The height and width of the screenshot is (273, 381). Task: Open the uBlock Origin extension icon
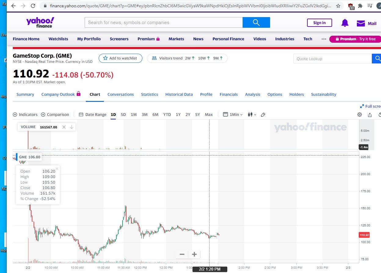(x=351, y=6)
